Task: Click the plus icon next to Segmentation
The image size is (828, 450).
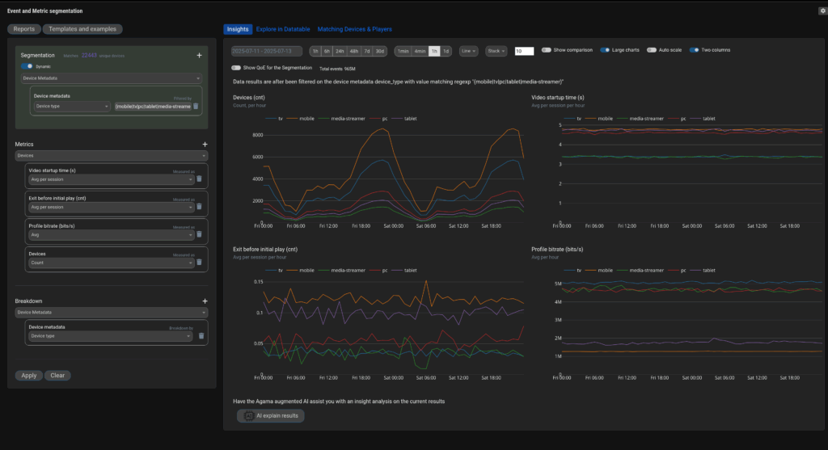Action: tap(199, 56)
